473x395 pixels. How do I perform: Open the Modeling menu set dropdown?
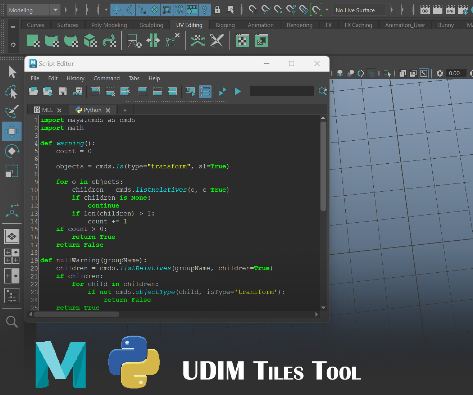tap(55, 10)
